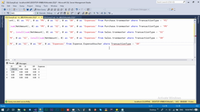Open Visual Studio from the taskbar
The image size is (200, 112).
click(35, 110)
